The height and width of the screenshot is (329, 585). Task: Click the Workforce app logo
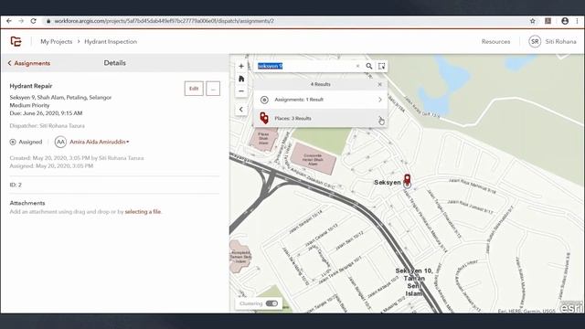click(x=16, y=41)
